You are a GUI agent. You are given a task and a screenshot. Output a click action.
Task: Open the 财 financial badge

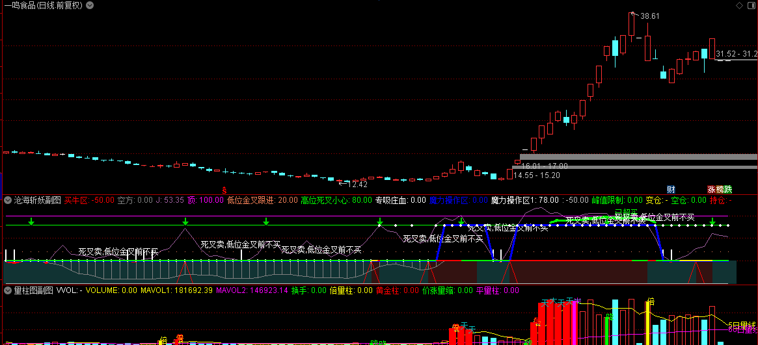[x=671, y=189]
